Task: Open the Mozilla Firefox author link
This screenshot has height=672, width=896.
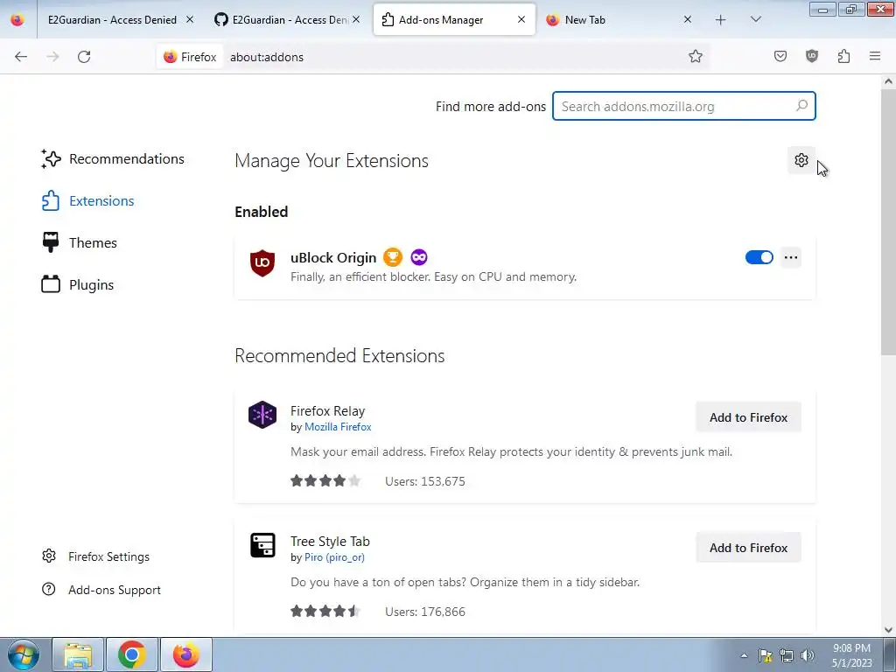Action: (338, 427)
